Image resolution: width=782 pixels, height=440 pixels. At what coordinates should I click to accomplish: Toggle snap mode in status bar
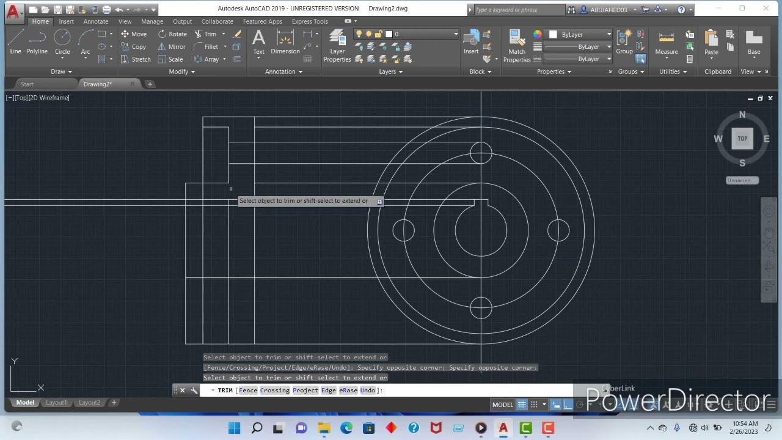tap(534, 405)
